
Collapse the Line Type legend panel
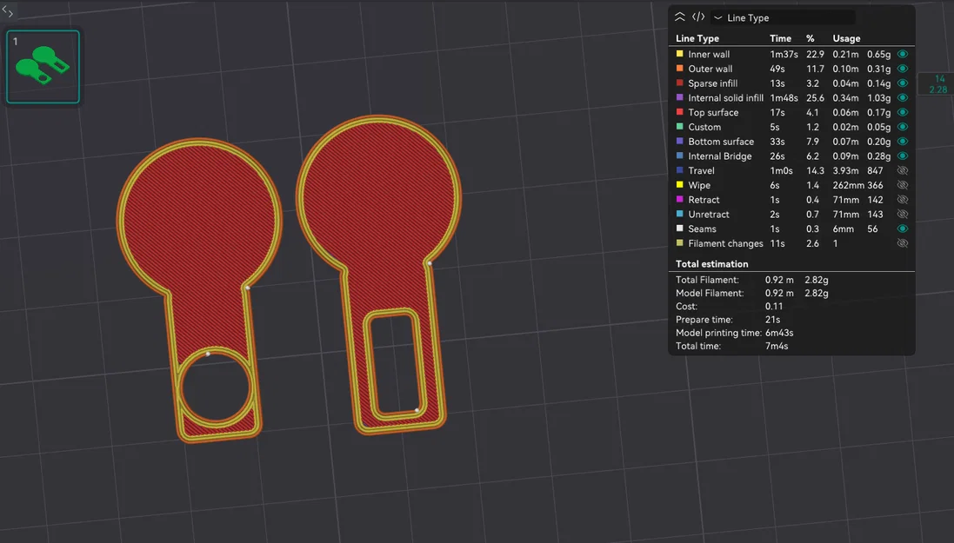pos(680,17)
